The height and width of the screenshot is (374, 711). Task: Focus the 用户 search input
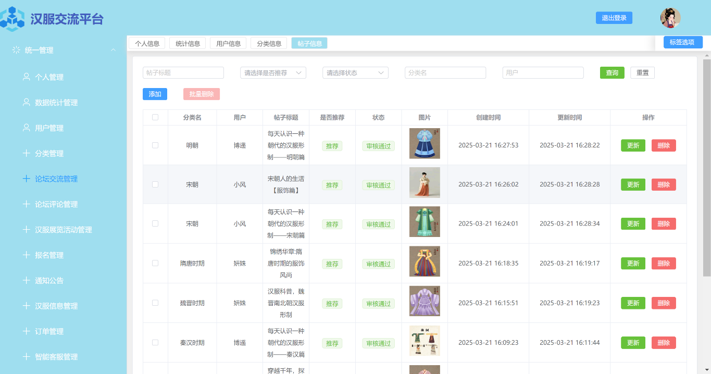click(543, 73)
